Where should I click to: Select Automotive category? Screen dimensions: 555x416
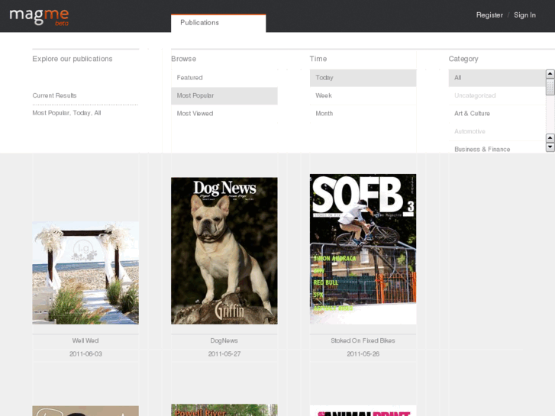point(497,132)
